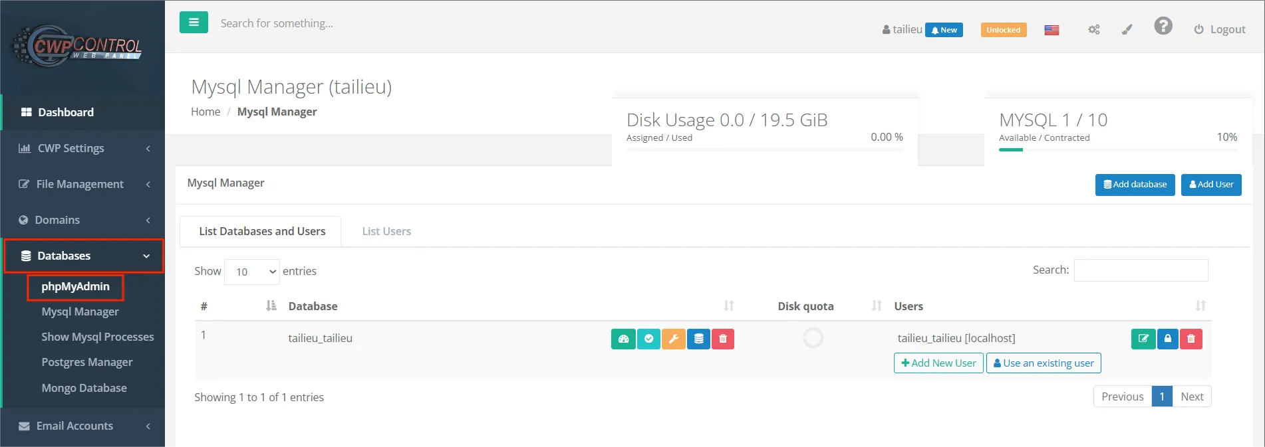The height and width of the screenshot is (447, 1265).
Task: Click blue database stack icon in row
Action: 698,339
